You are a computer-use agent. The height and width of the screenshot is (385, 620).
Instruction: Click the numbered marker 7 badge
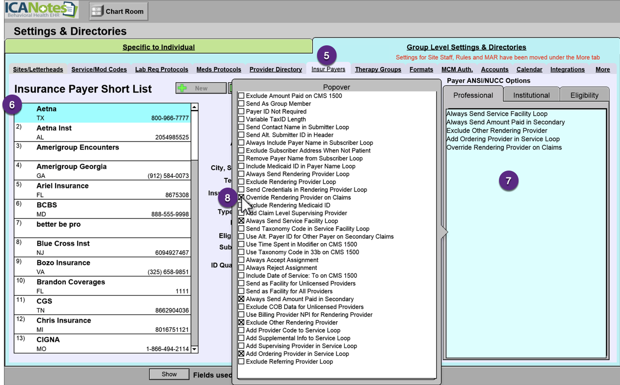508,181
